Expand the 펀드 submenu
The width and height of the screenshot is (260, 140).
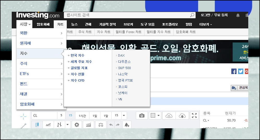pyautogui.click(x=41, y=84)
